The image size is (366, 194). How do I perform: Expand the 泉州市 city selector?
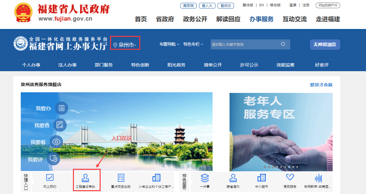click(125, 45)
